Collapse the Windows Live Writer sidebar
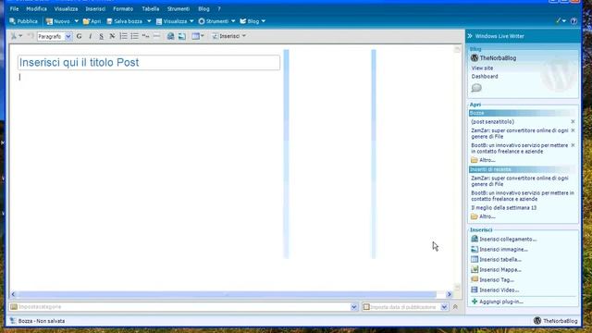This screenshot has width=592, height=333. [470, 36]
